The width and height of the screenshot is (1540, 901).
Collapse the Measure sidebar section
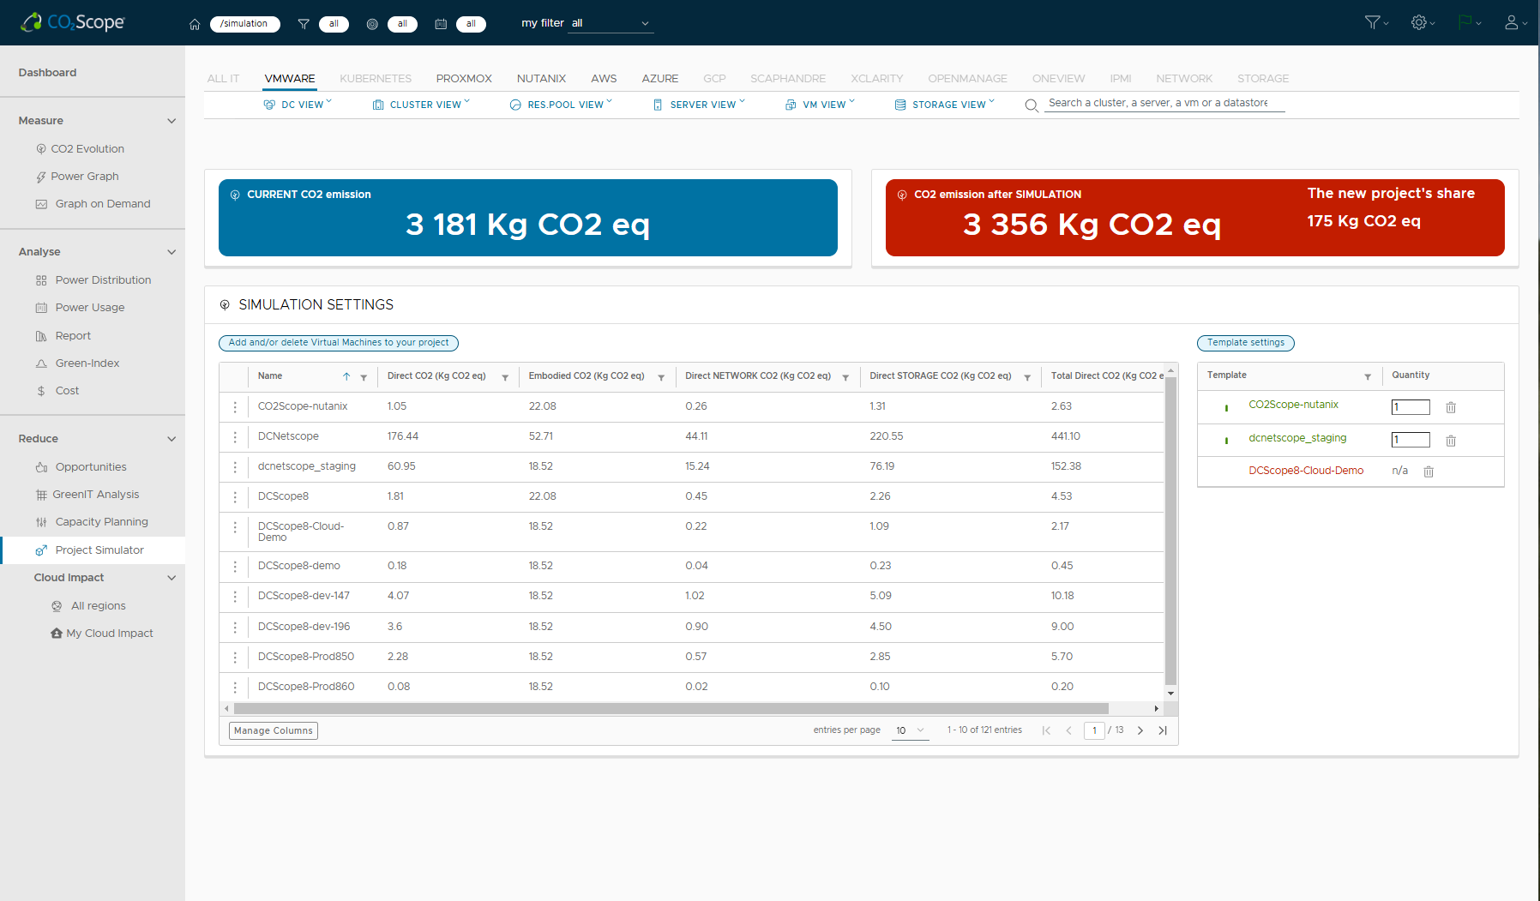click(171, 121)
